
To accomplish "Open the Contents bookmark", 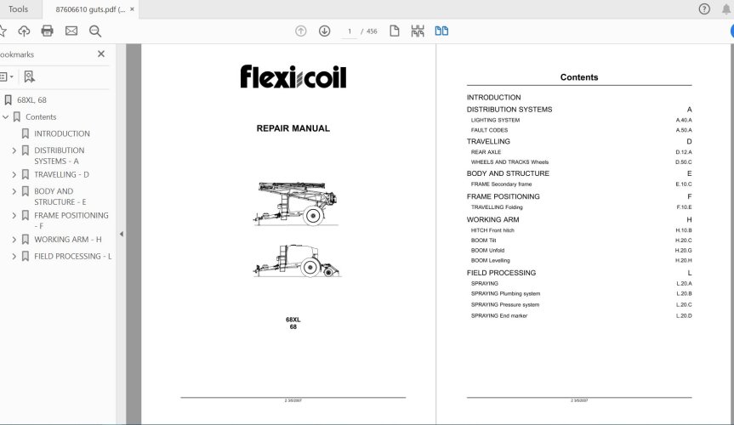I will click(41, 117).
